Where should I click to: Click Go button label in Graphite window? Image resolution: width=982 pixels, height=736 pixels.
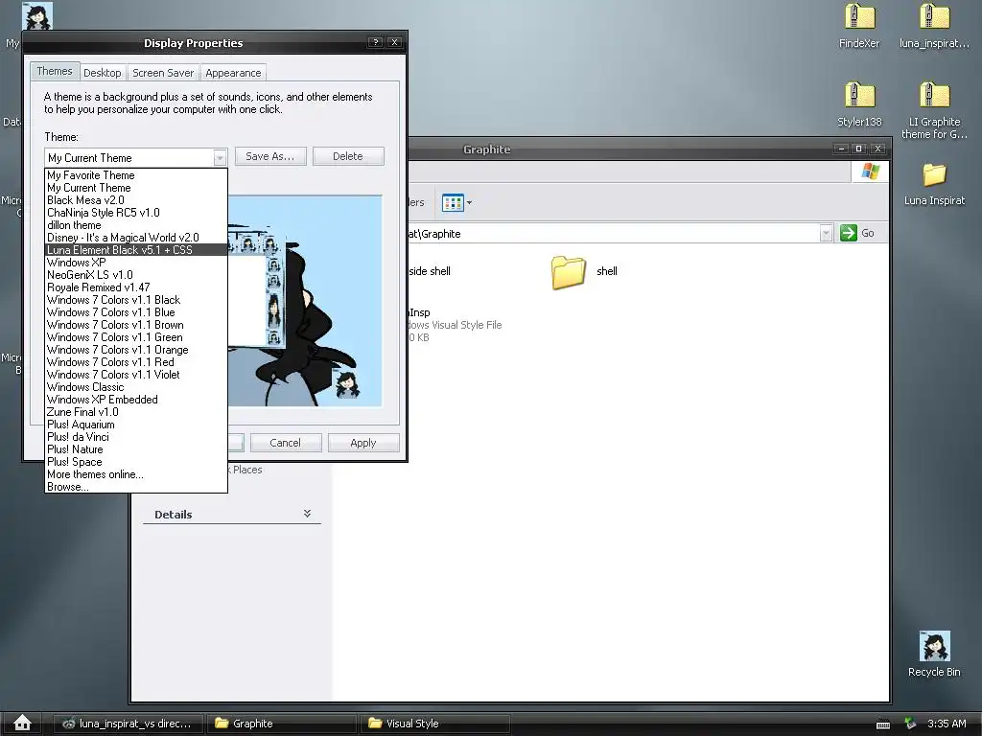867,233
